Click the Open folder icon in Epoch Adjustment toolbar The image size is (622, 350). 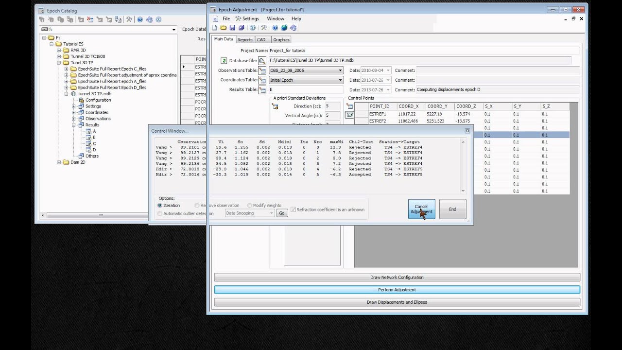224,28
